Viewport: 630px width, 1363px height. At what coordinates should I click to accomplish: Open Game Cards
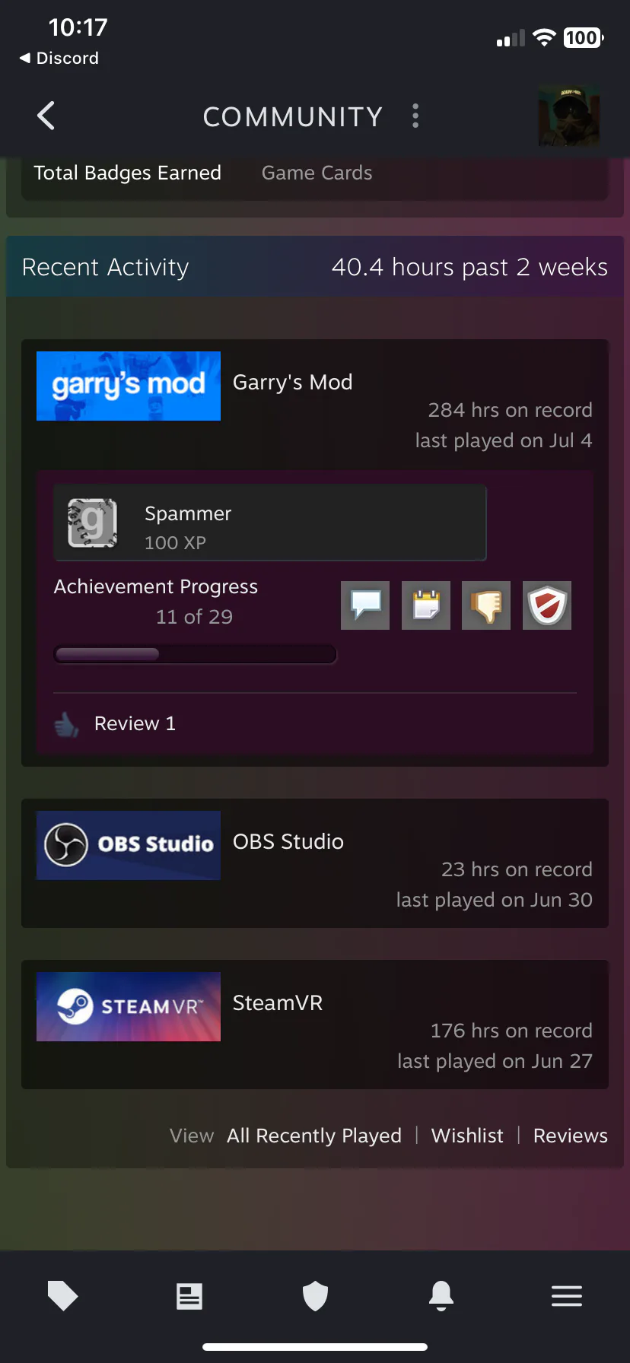pos(317,173)
